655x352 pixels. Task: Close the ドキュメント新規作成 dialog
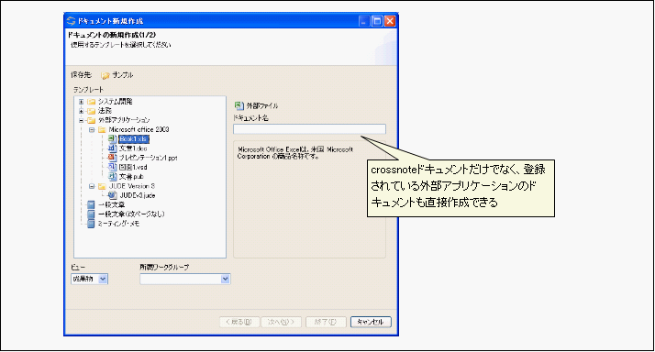pos(390,21)
